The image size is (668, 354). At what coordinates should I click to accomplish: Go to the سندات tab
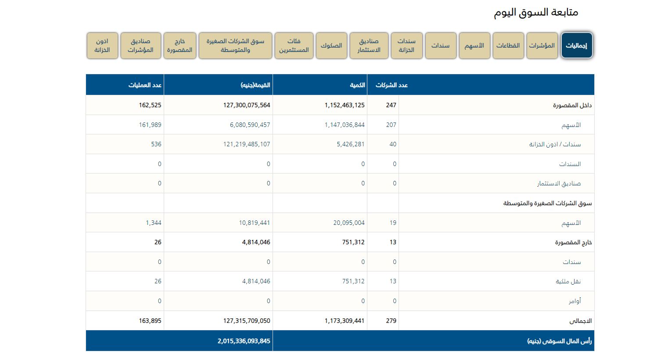pos(440,46)
